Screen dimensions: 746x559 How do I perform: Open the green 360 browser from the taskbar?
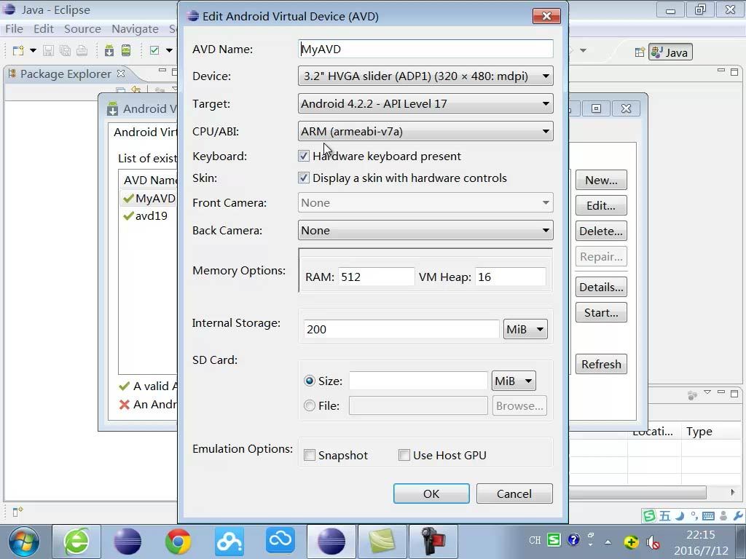pyautogui.click(x=76, y=542)
